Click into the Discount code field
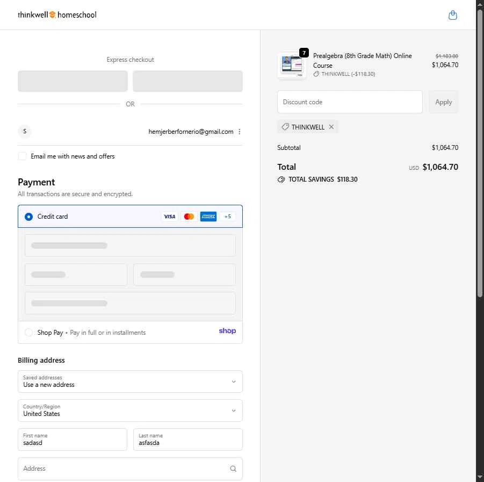This screenshot has width=484, height=482. pyautogui.click(x=350, y=102)
